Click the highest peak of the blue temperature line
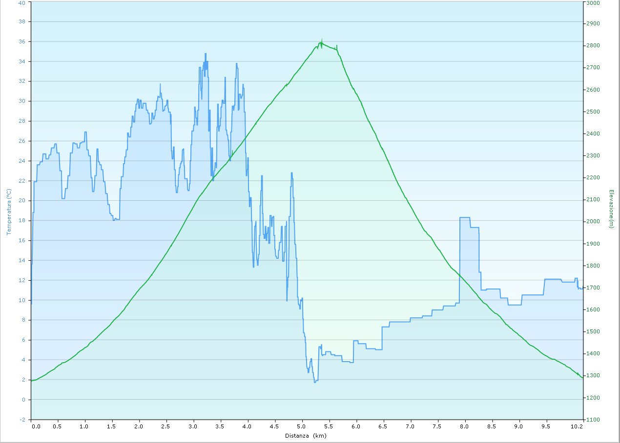Image resolution: width=620 pixels, height=443 pixels. [x=206, y=54]
